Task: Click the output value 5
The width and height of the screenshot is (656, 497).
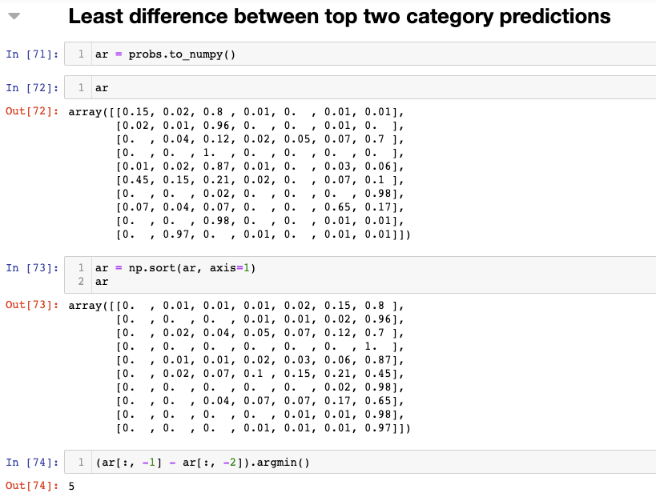Action: pos(71,486)
